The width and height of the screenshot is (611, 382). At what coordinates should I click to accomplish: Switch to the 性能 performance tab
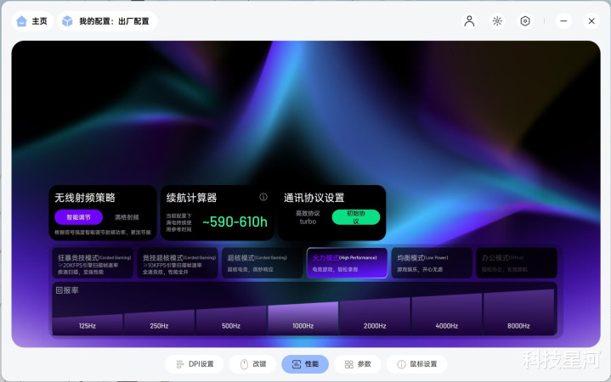tap(305, 364)
